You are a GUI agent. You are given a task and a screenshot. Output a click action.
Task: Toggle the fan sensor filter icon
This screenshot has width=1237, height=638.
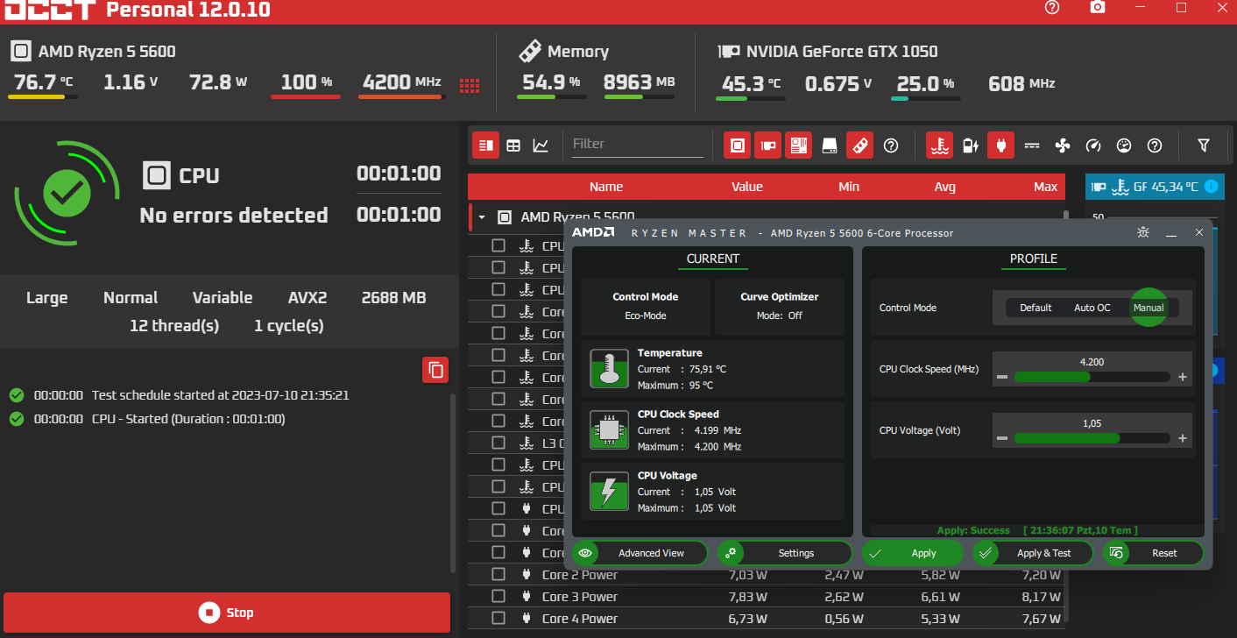coord(1063,145)
